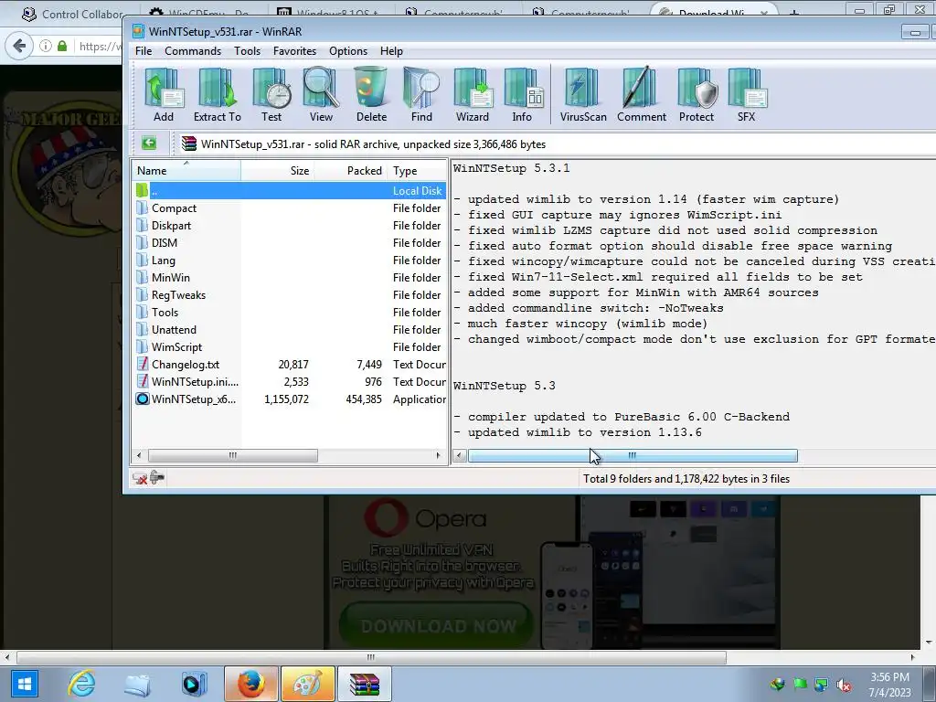Click the RAR archive icon in address bar
This screenshot has width=936, height=702.
pyautogui.click(x=189, y=144)
